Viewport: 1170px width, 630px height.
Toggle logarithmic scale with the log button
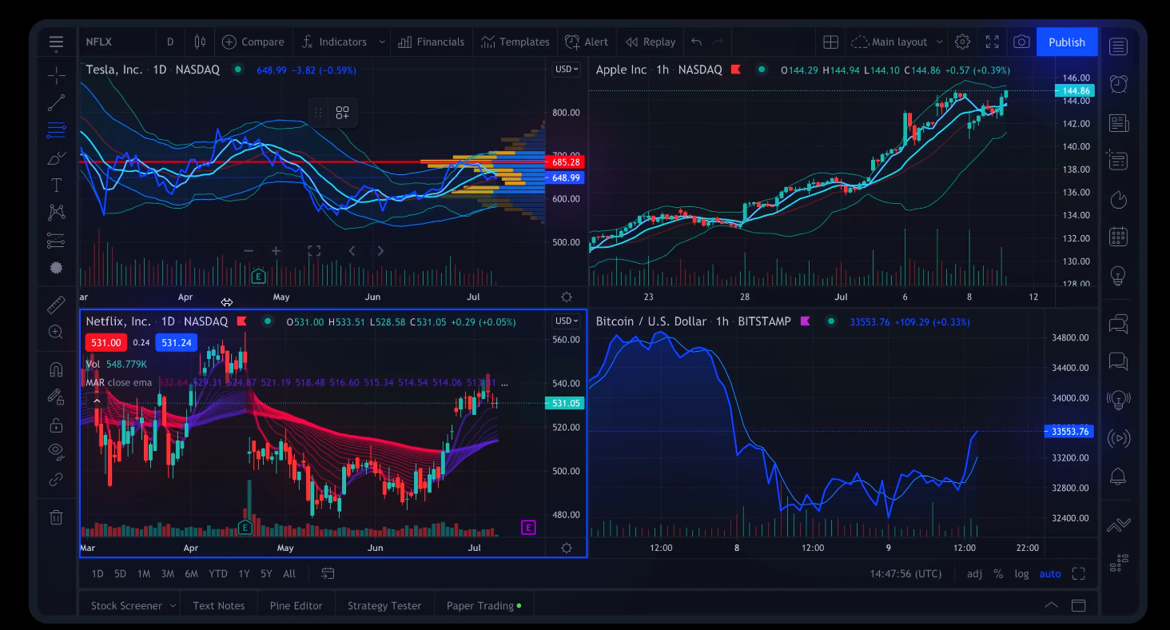pos(1021,573)
